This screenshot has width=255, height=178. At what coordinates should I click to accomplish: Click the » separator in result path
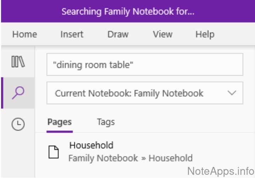(x=143, y=158)
